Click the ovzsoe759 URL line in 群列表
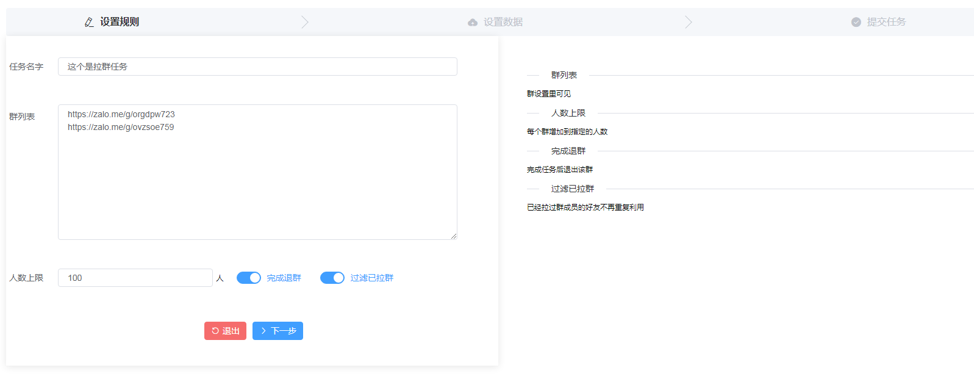Screen dimensions: 974x387 (x=121, y=127)
